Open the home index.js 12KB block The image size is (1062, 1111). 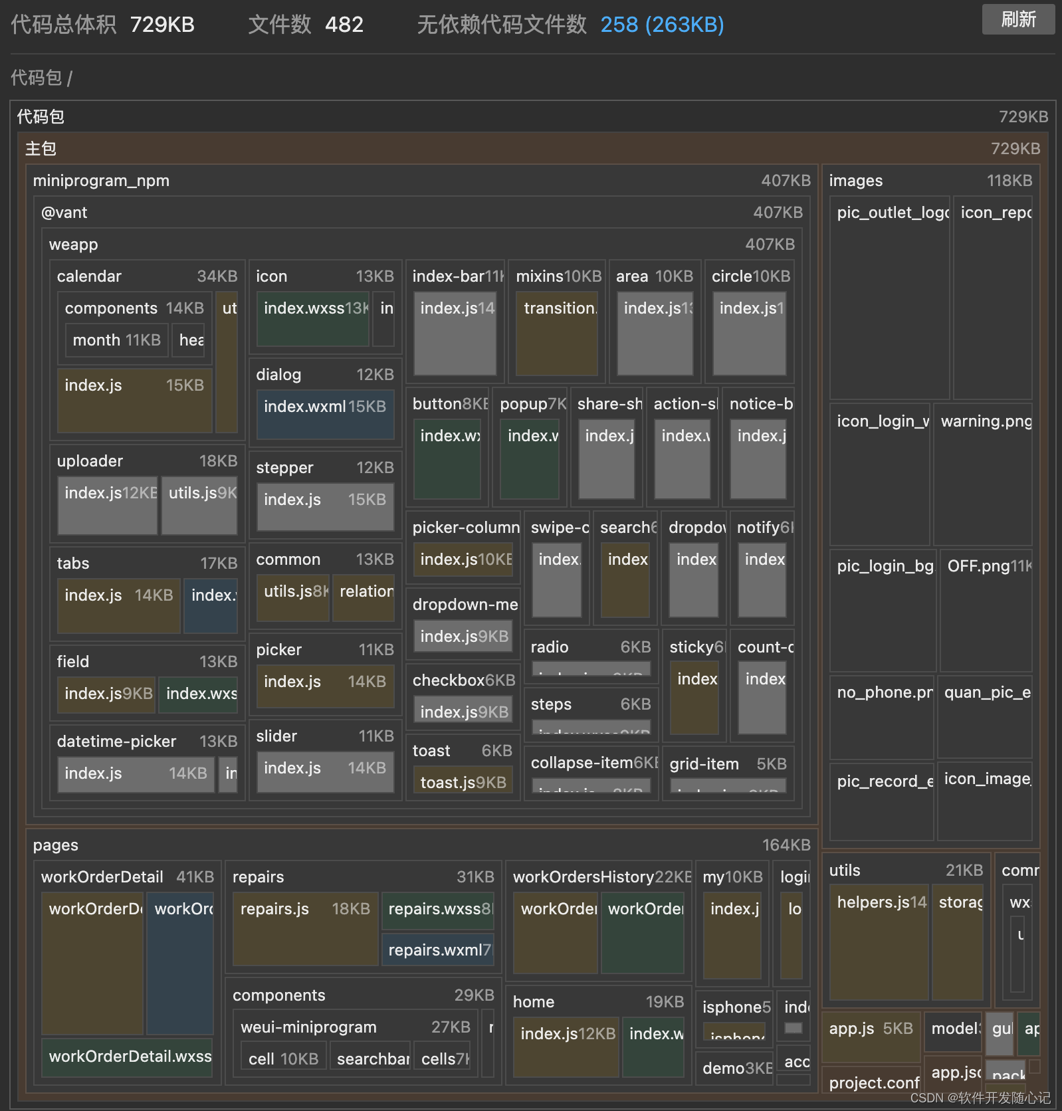(x=566, y=1047)
